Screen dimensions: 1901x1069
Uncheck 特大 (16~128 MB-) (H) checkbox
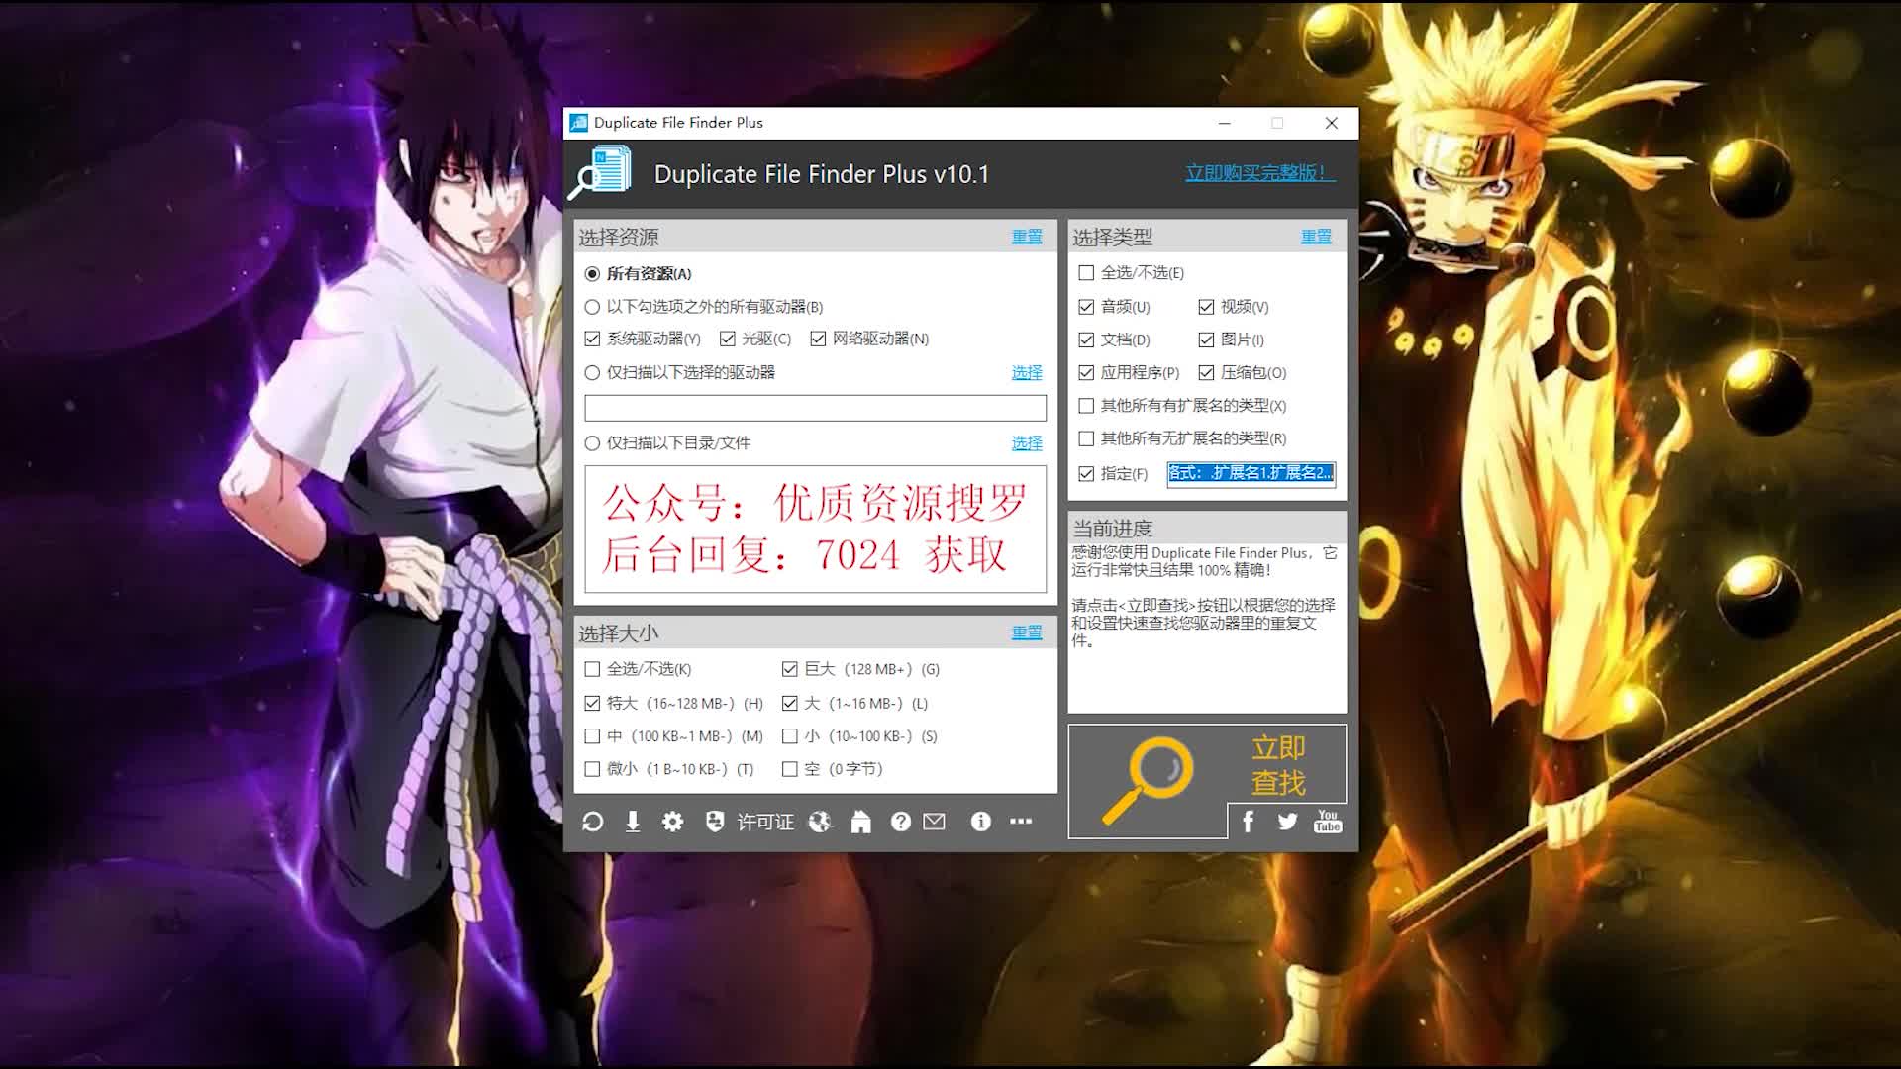(592, 704)
